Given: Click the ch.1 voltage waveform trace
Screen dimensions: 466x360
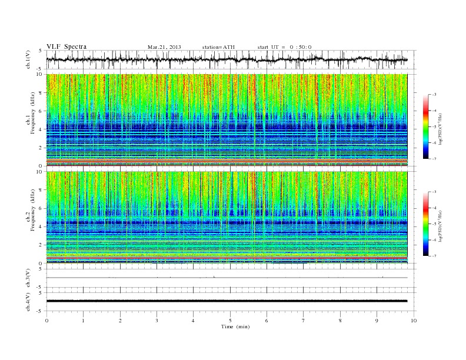Looking at the screenshot, I should tap(227, 59).
